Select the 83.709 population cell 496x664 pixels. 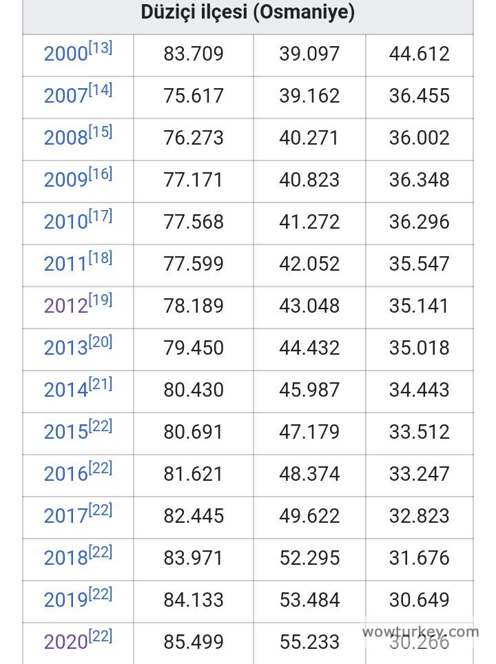pyautogui.click(x=194, y=54)
